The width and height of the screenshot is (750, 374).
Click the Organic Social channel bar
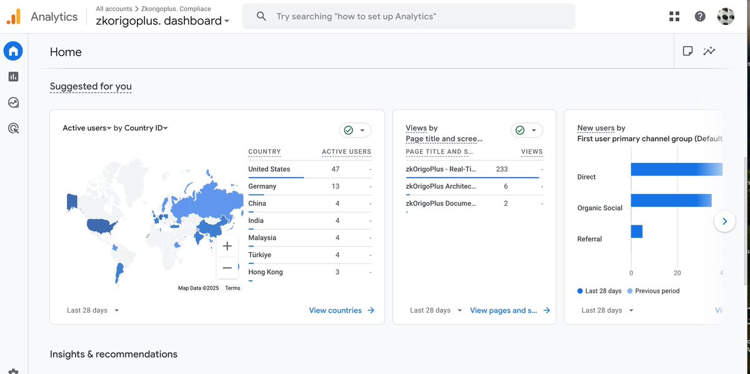pos(671,200)
